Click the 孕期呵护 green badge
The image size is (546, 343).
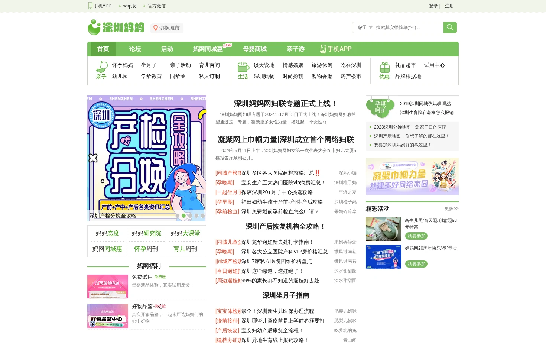(x=380, y=108)
